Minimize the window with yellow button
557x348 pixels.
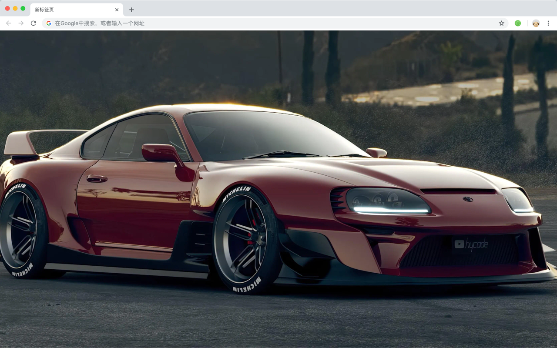tap(15, 8)
